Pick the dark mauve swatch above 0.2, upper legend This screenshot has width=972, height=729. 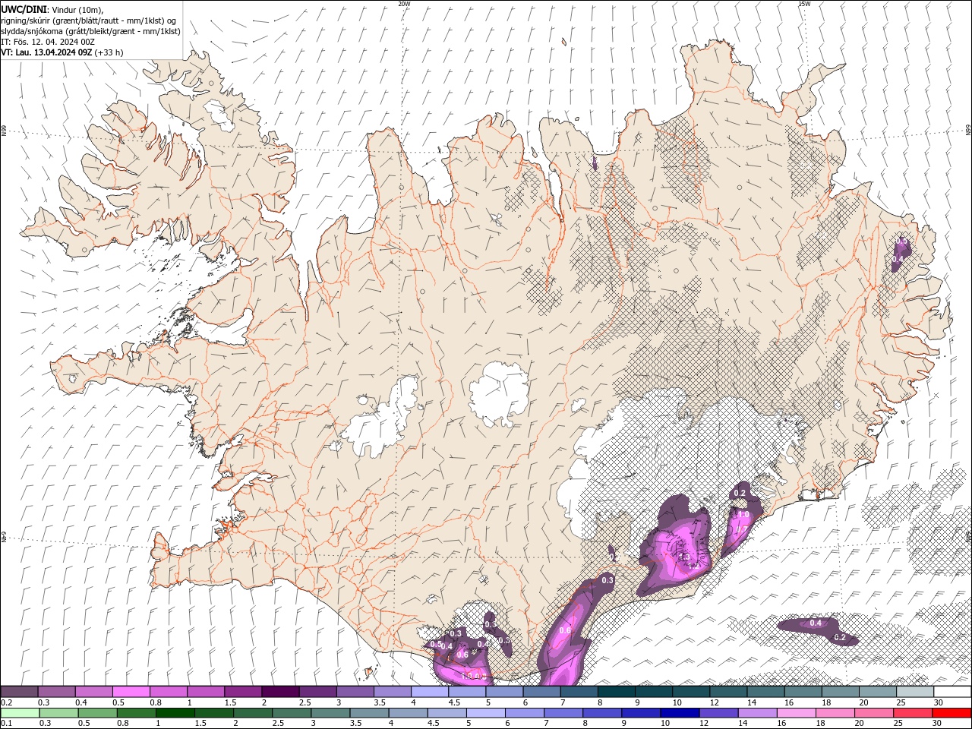(x=19, y=692)
